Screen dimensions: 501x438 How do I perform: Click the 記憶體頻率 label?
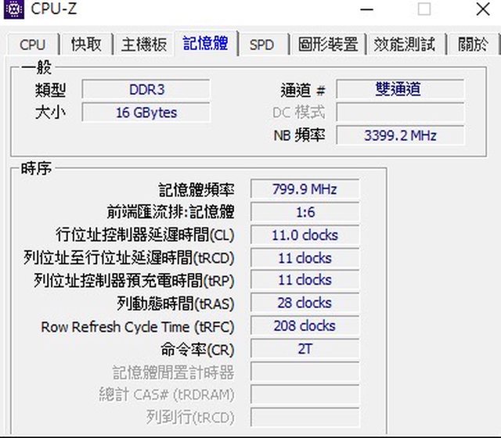click(196, 190)
